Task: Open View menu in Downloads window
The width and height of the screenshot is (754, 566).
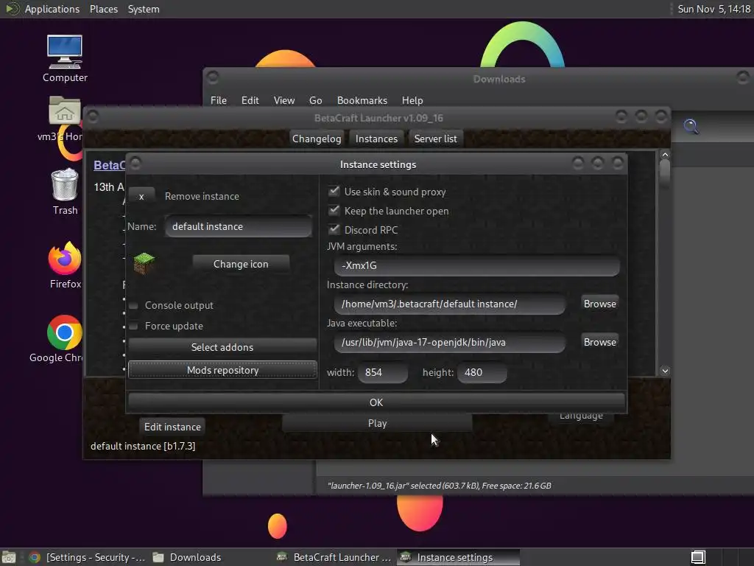Action: pyautogui.click(x=284, y=100)
